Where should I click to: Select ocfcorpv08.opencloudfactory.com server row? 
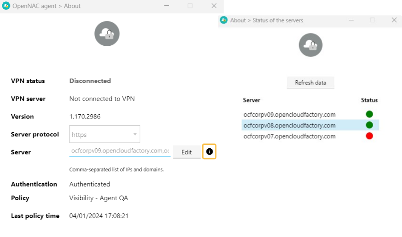click(310, 125)
